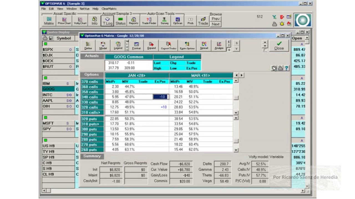
Task: Open the Matrix tool in main toolbar
Action: 49,21
